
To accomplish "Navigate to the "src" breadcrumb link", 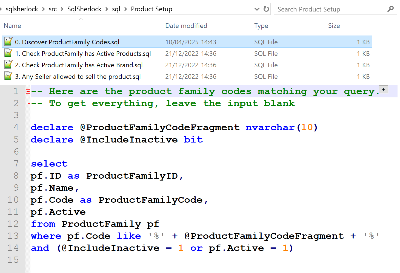I will click(53, 9).
